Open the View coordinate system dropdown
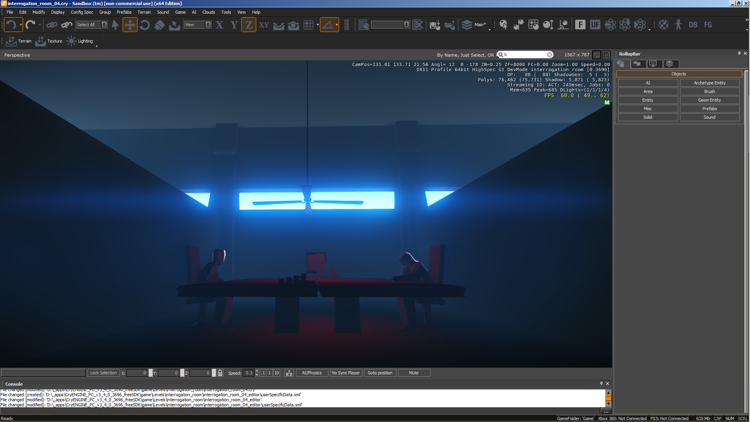 point(208,25)
